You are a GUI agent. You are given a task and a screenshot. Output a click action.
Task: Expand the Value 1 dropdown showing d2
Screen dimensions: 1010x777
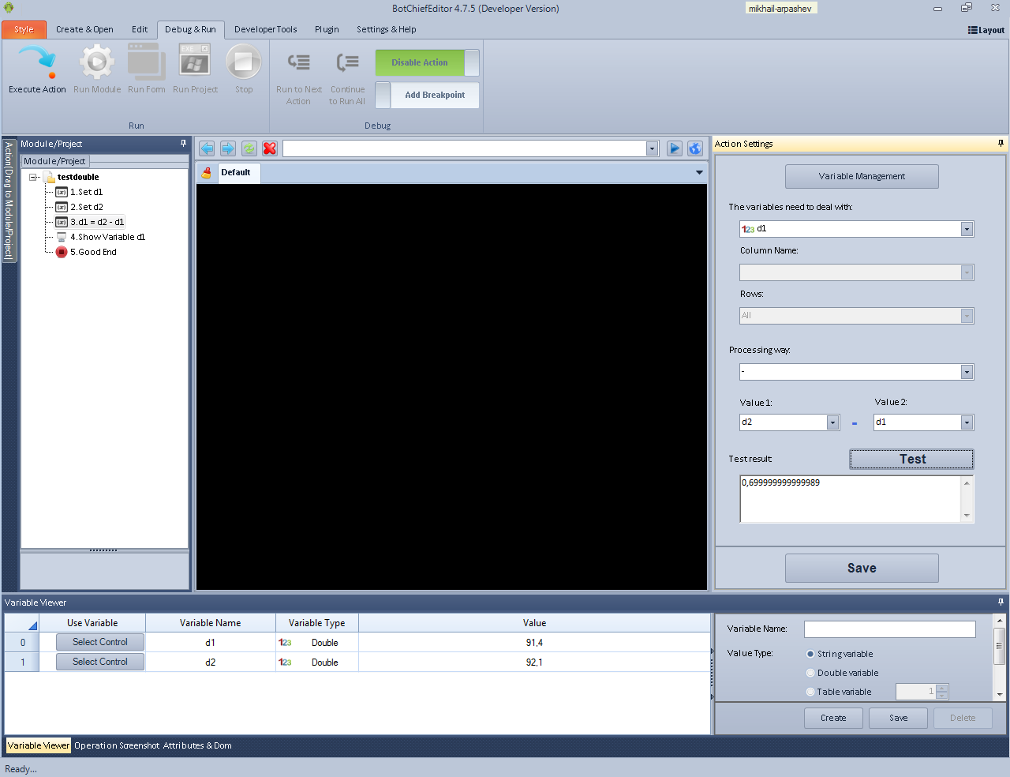coord(832,422)
